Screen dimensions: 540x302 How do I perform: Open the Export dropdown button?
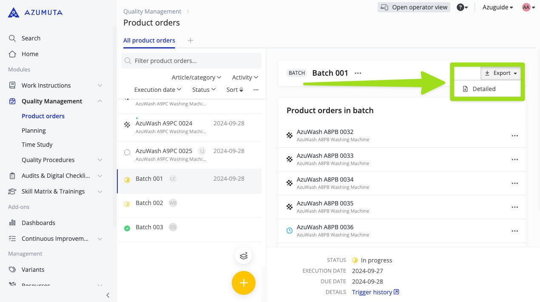(x=501, y=73)
